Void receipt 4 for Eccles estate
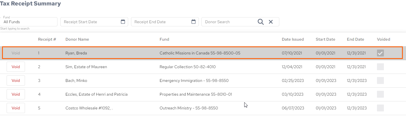 point(16,94)
